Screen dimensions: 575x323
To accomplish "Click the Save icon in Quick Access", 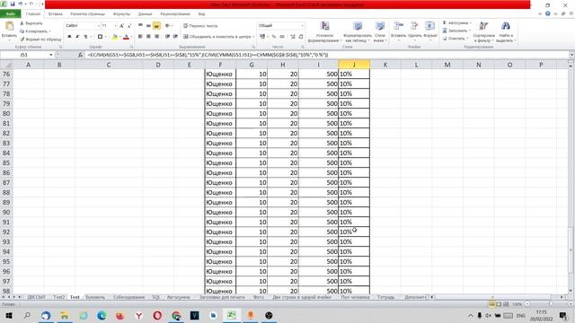I will point(13,4).
